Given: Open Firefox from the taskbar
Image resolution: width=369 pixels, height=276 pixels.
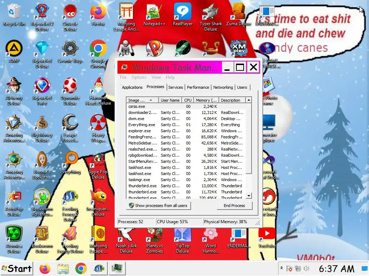Looking at the screenshot, I should [x=45, y=268].
